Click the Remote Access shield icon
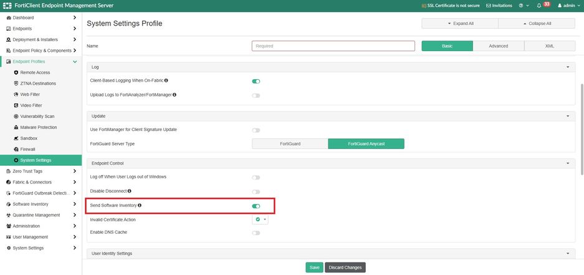 tap(16, 72)
